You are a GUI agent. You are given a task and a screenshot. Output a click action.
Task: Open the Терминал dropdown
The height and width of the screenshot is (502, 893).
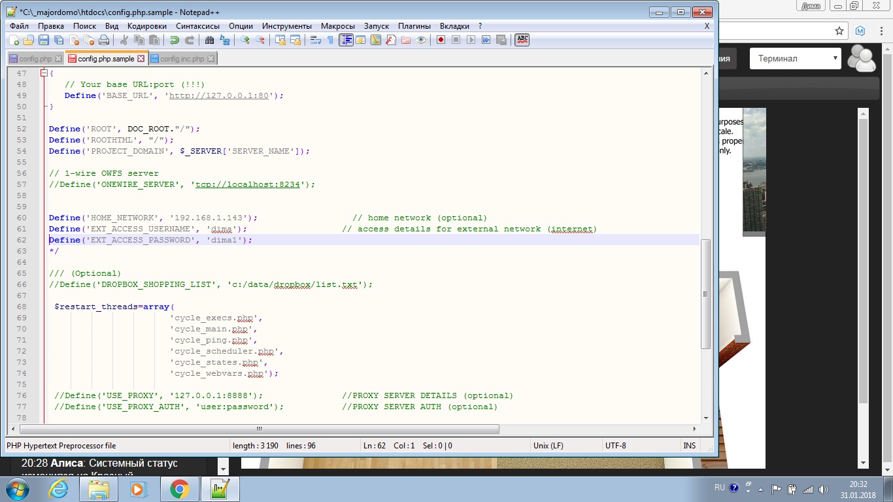(796, 58)
